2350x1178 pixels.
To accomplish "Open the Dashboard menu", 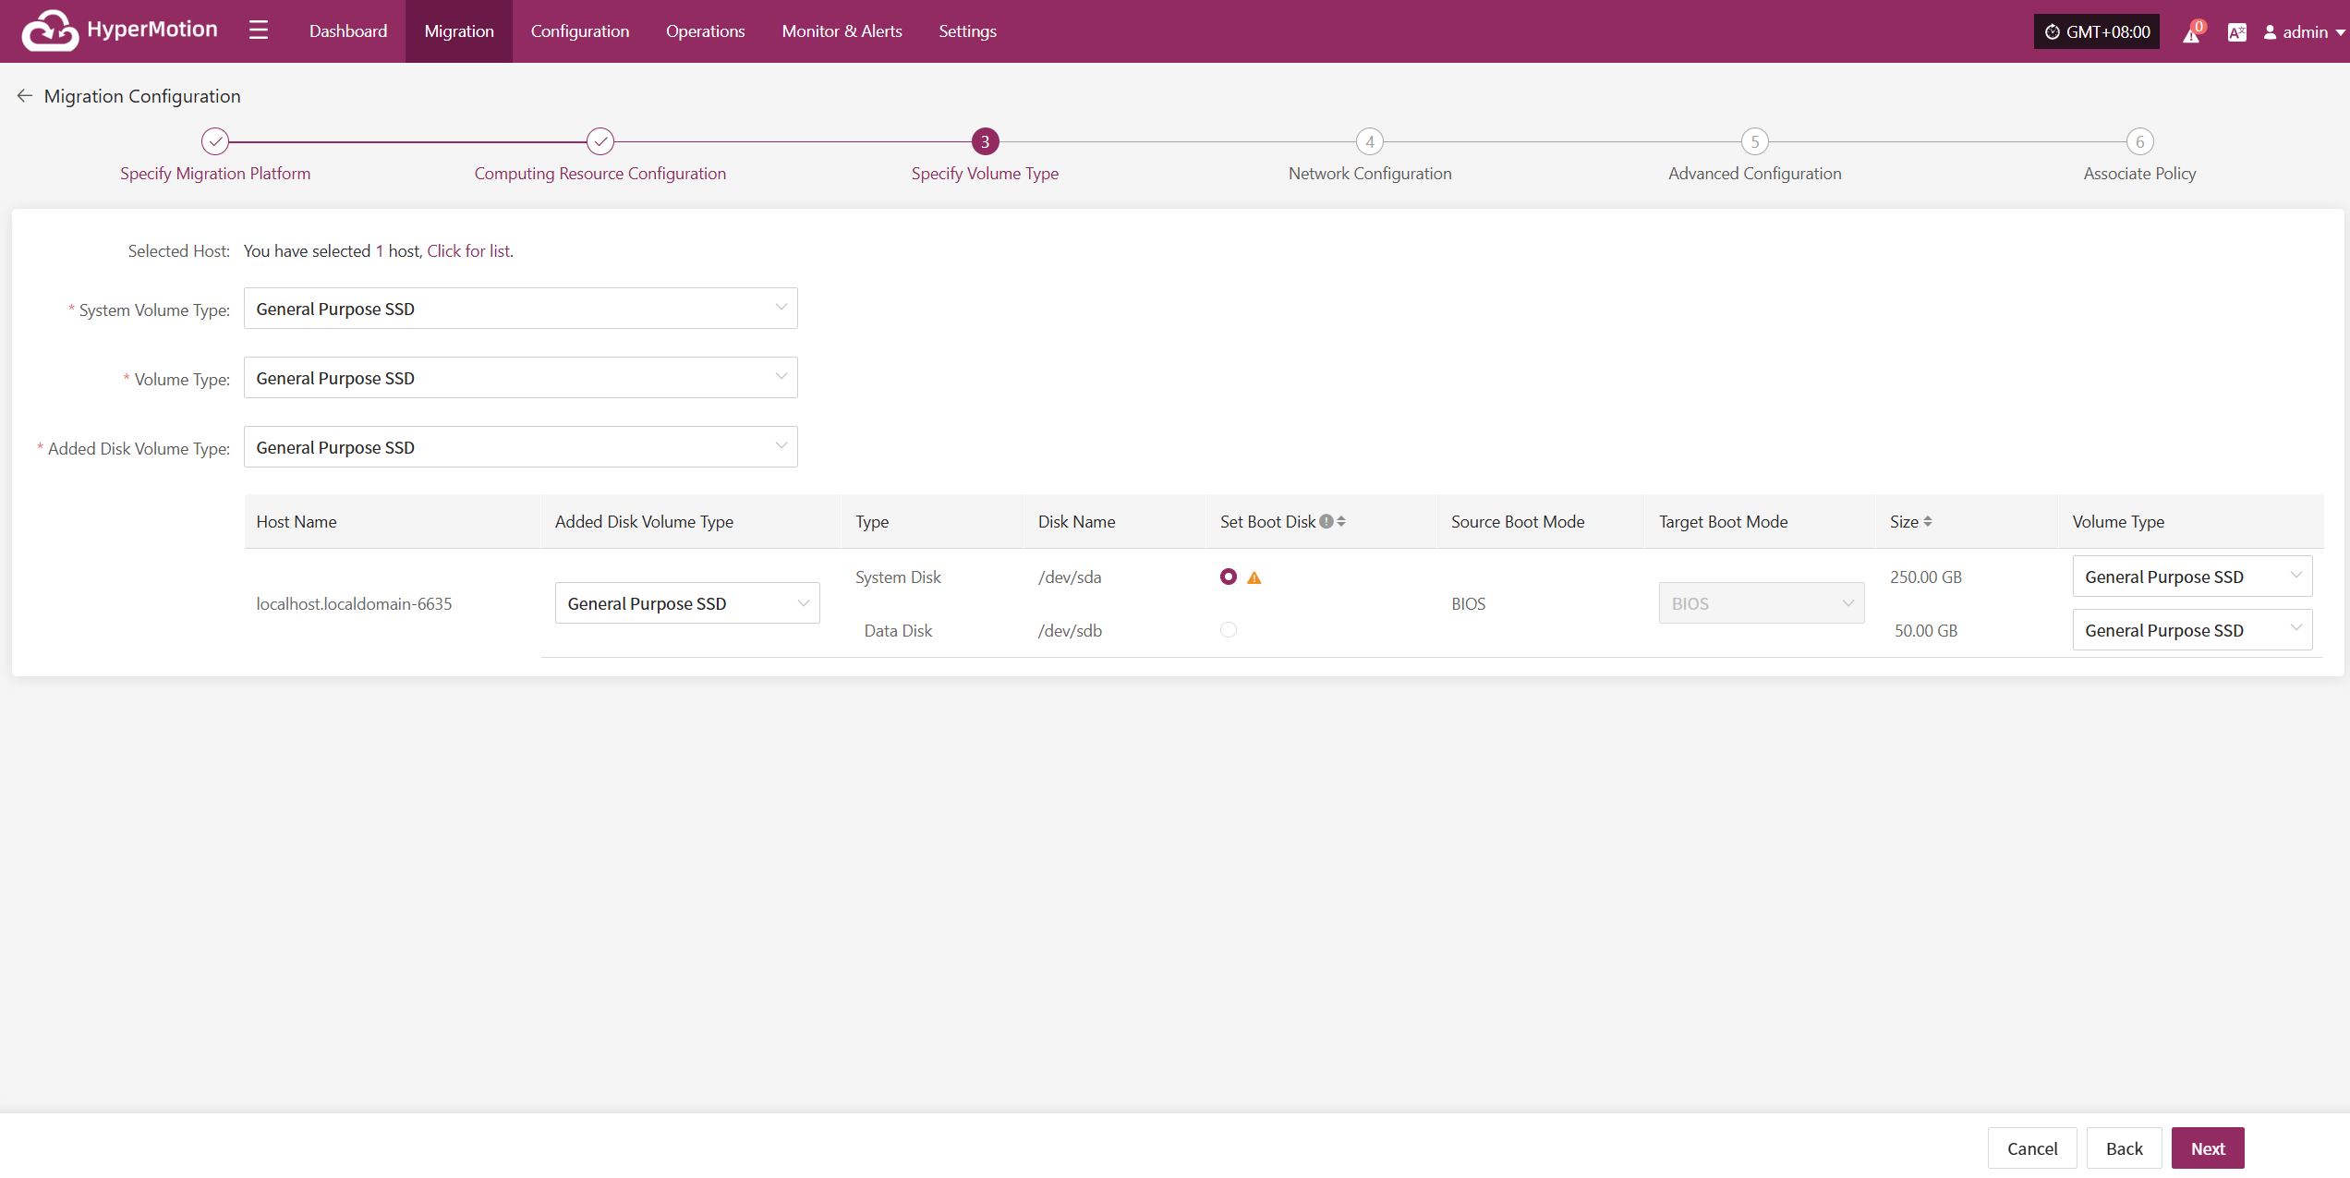I will [x=348, y=31].
